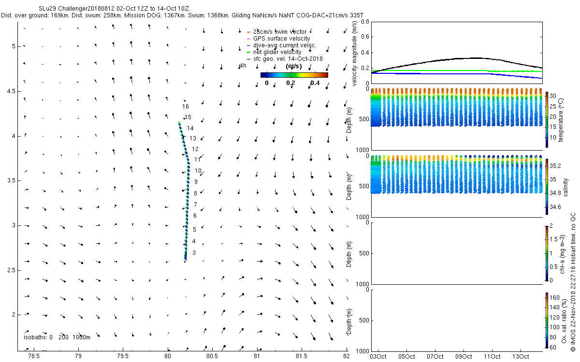Click the 03Oct tick on time axis
Screen dimensions: 580x362
(378, 357)
